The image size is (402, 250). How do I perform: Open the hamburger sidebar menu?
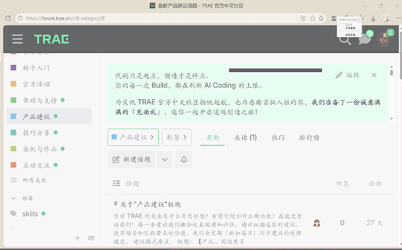(x=17, y=39)
